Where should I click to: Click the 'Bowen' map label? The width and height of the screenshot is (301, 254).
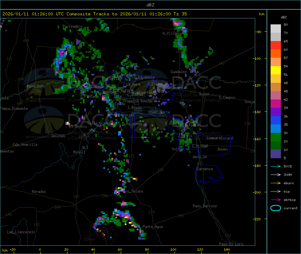222,149
